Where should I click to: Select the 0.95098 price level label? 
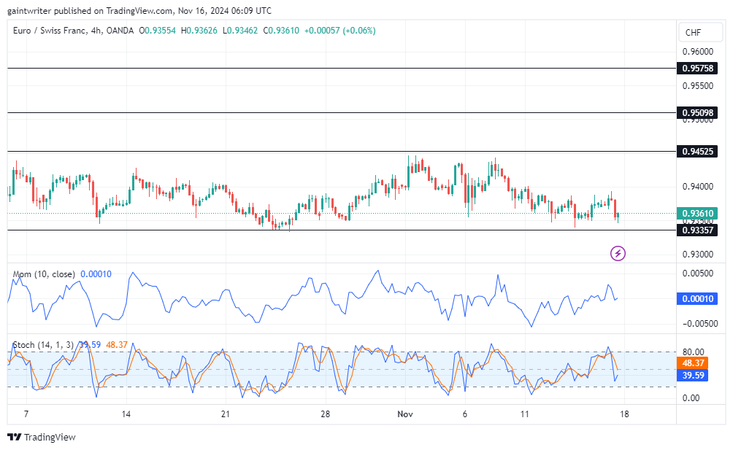[697, 112]
